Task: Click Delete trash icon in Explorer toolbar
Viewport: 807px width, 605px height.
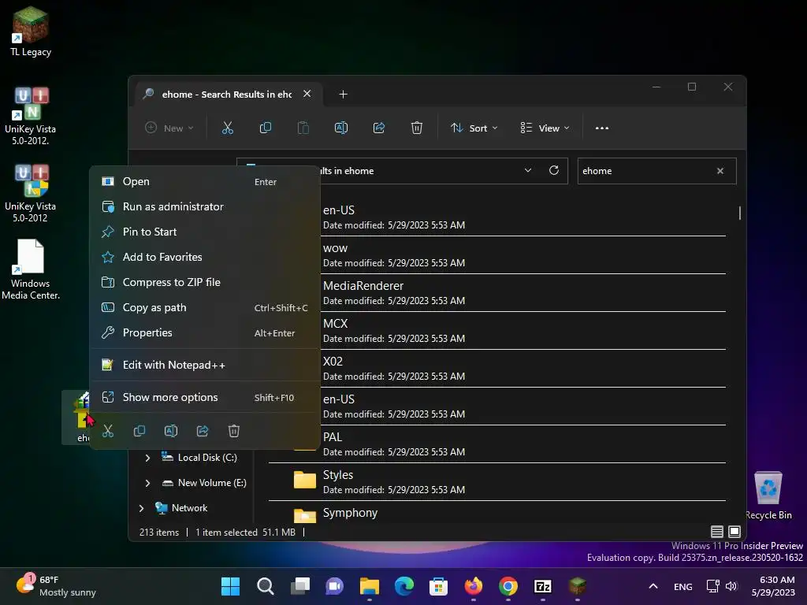Action: (x=417, y=128)
